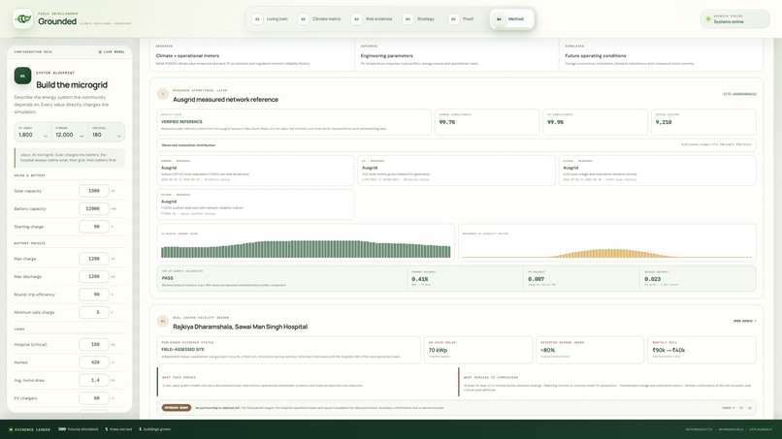This screenshot has height=439, width=782.
Task: Click the Grounded leaf logo icon
Action: click(23, 19)
